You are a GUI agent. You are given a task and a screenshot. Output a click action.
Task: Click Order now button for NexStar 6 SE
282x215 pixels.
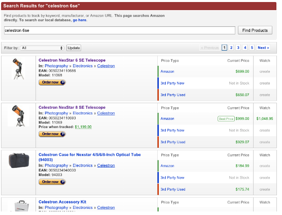tap(52, 82)
